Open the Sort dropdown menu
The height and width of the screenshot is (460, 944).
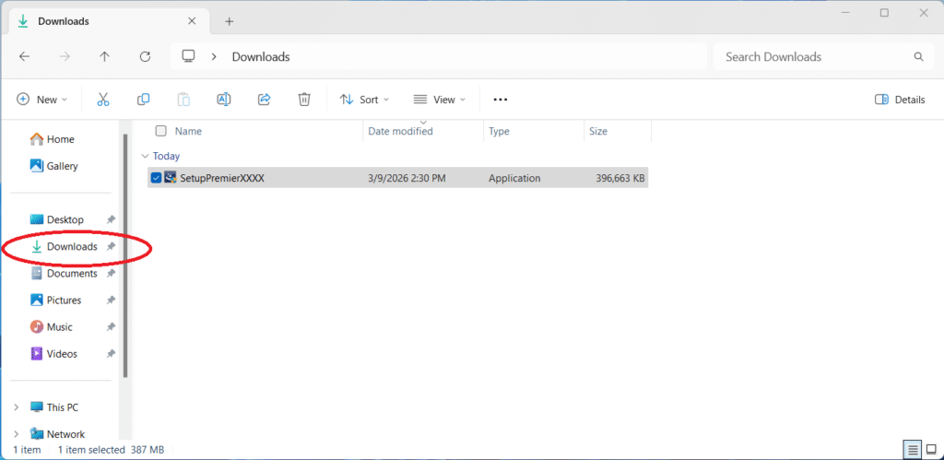coord(364,100)
